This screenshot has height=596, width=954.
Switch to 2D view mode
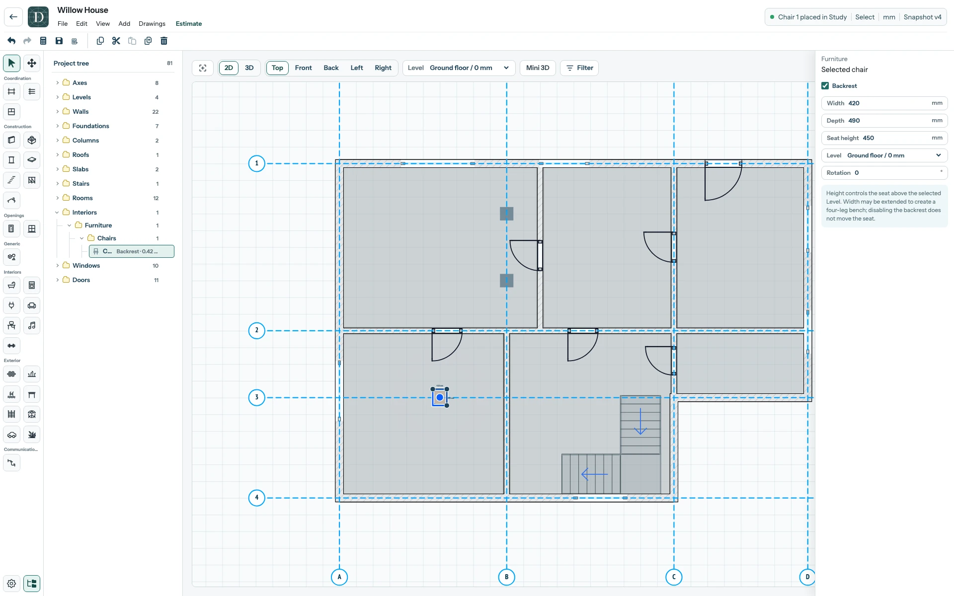[229, 68]
